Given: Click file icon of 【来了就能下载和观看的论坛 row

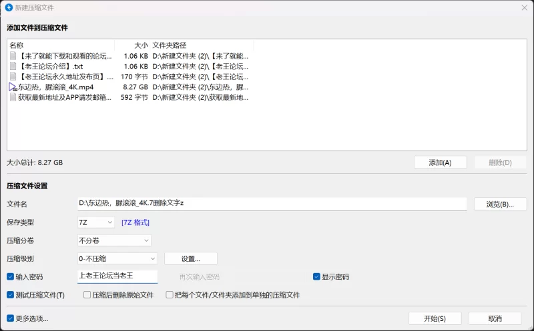Looking at the screenshot, I should (13, 56).
